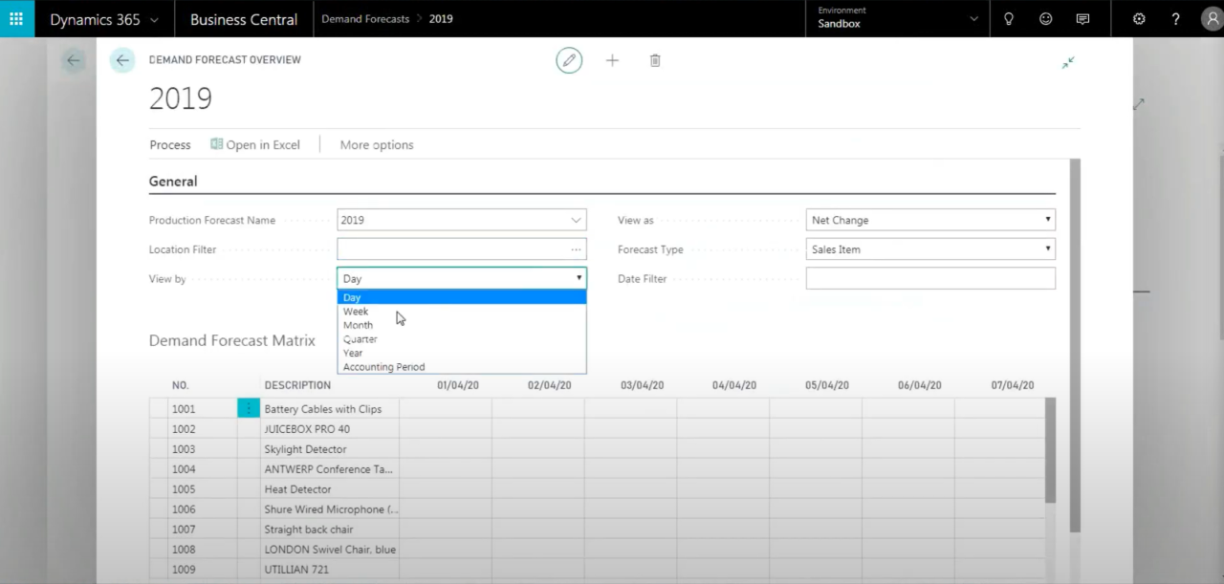Select Quarter in the View by list

[462, 339]
